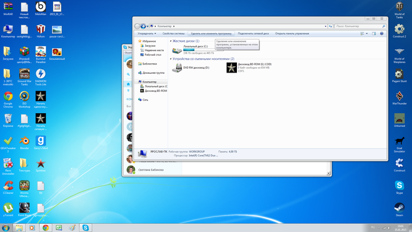Select Дисковод BD-ROM in navigation tree
This screenshot has width=412, height=232.
154,91
